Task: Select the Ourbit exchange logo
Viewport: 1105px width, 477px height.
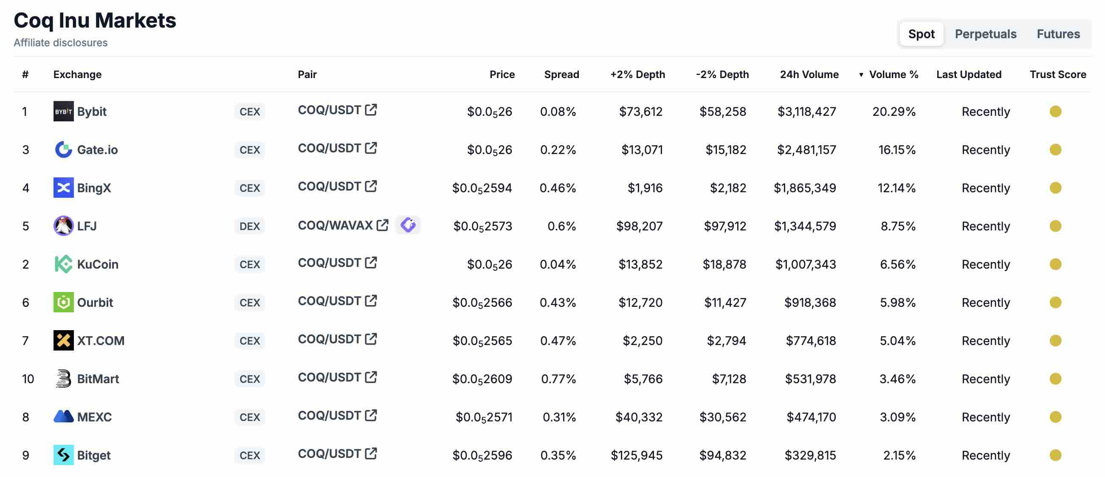Action: coord(63,302)
